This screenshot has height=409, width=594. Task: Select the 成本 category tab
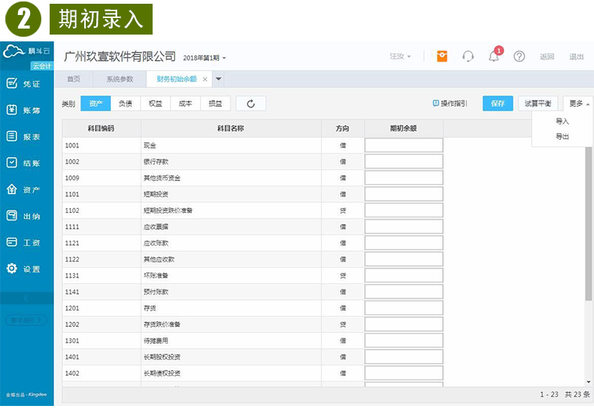(x=185, y=104)
